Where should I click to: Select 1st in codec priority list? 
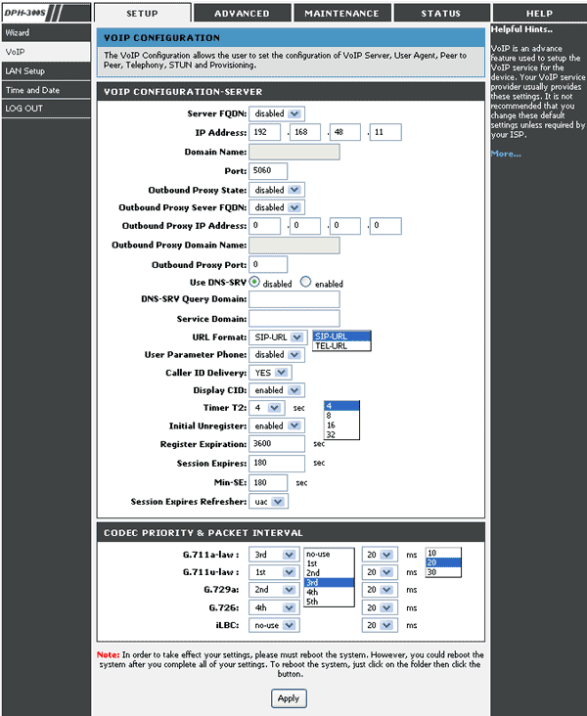pyautogui.click(x=329, y=563)
